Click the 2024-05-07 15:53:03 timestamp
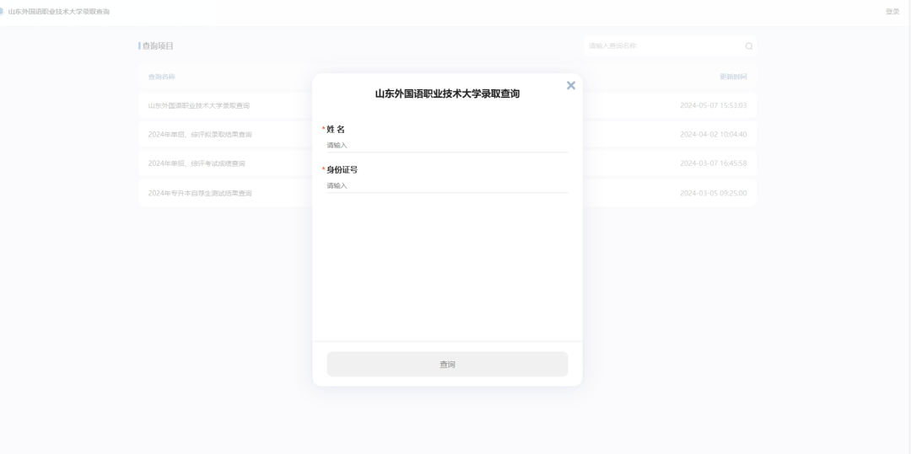The width and height of the screenshot is (911, 454). 713,105
